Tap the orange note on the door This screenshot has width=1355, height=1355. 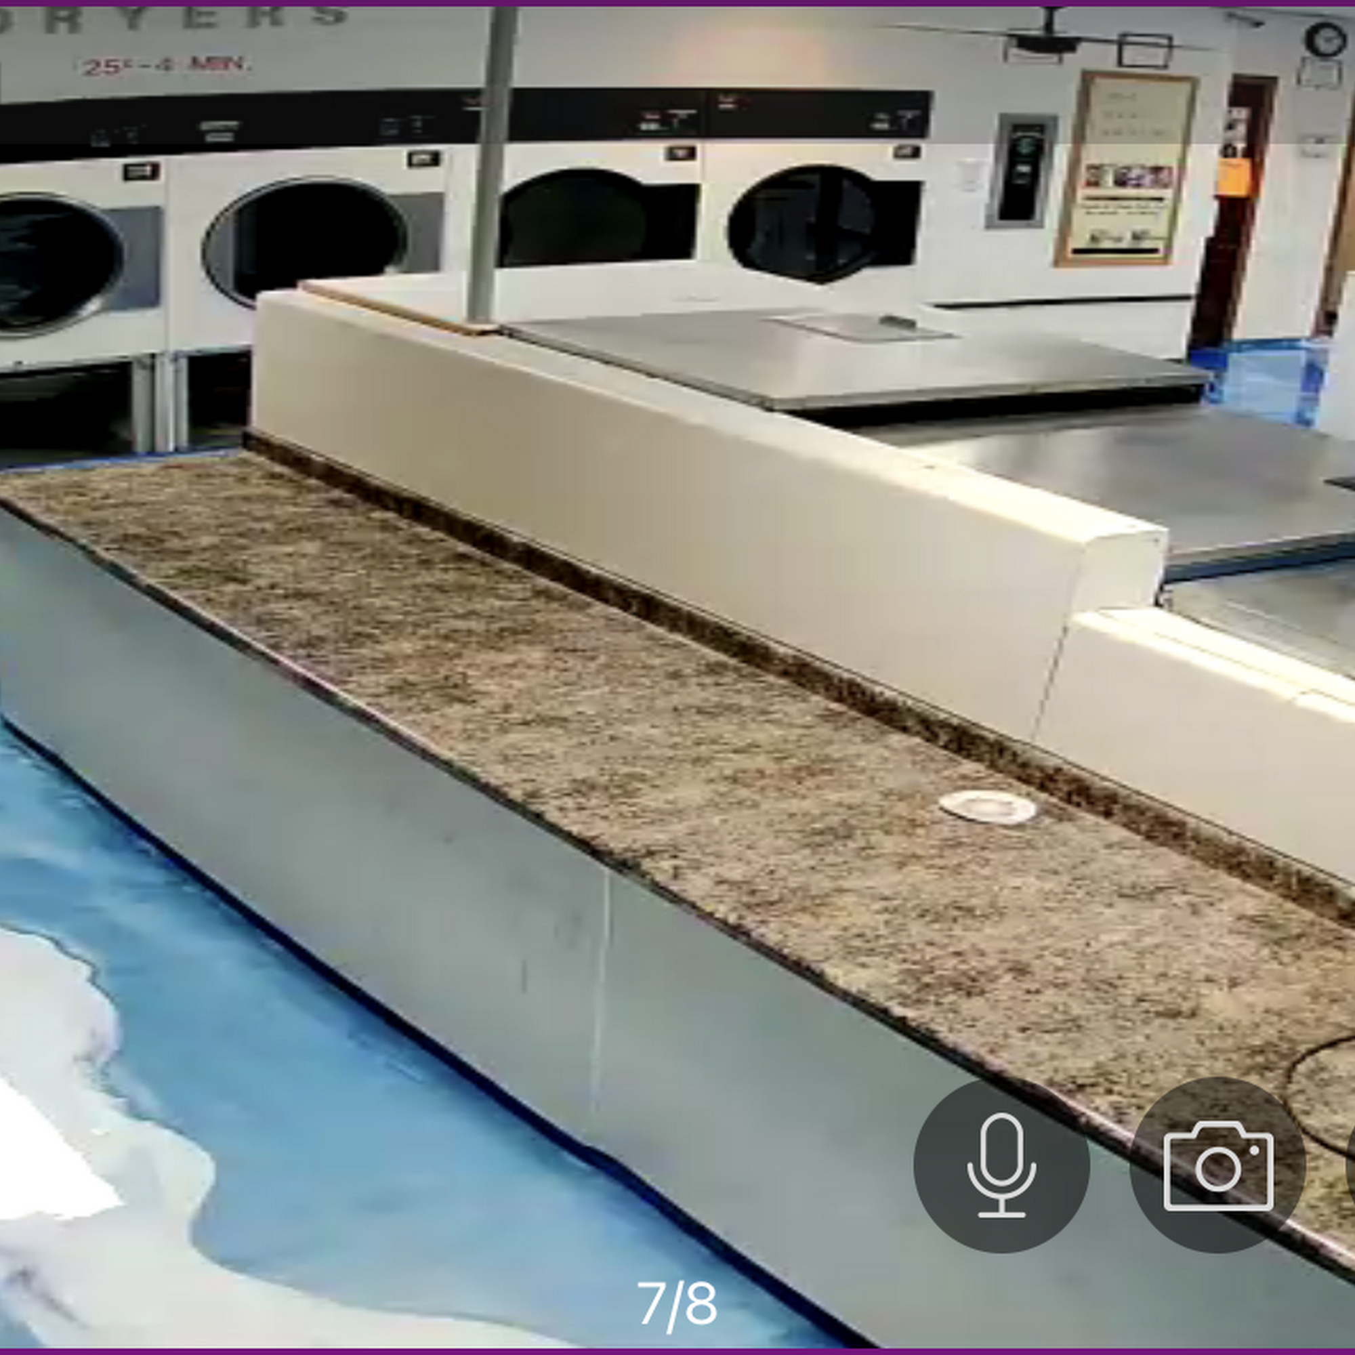(x=1234, y=176)
